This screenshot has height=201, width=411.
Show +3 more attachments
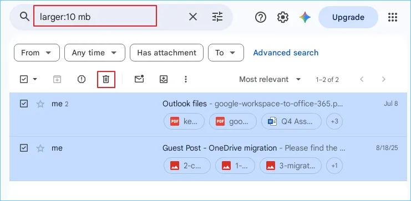(x=334, y=121)
